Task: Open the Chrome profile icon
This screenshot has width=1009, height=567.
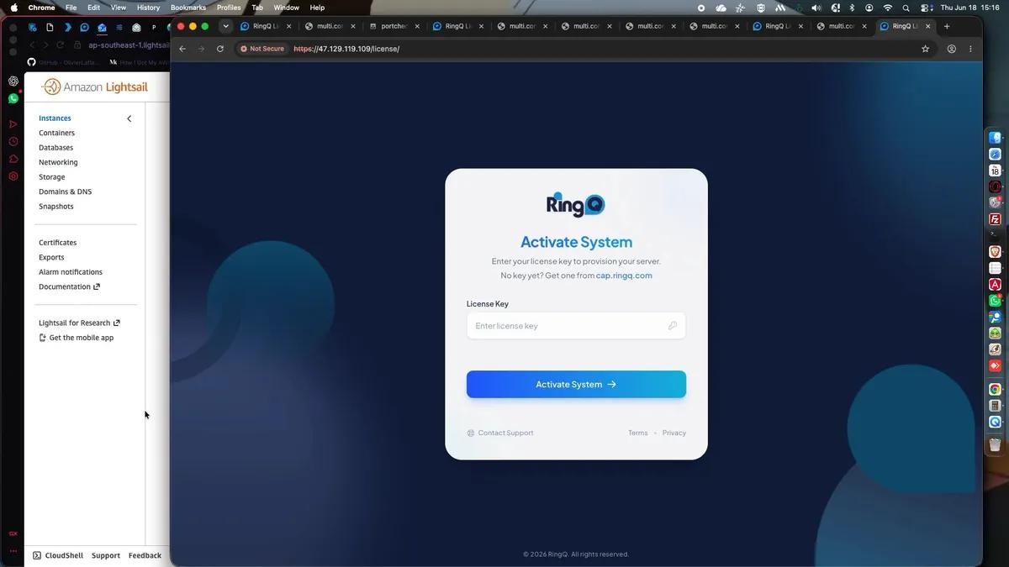Action: 952,49
